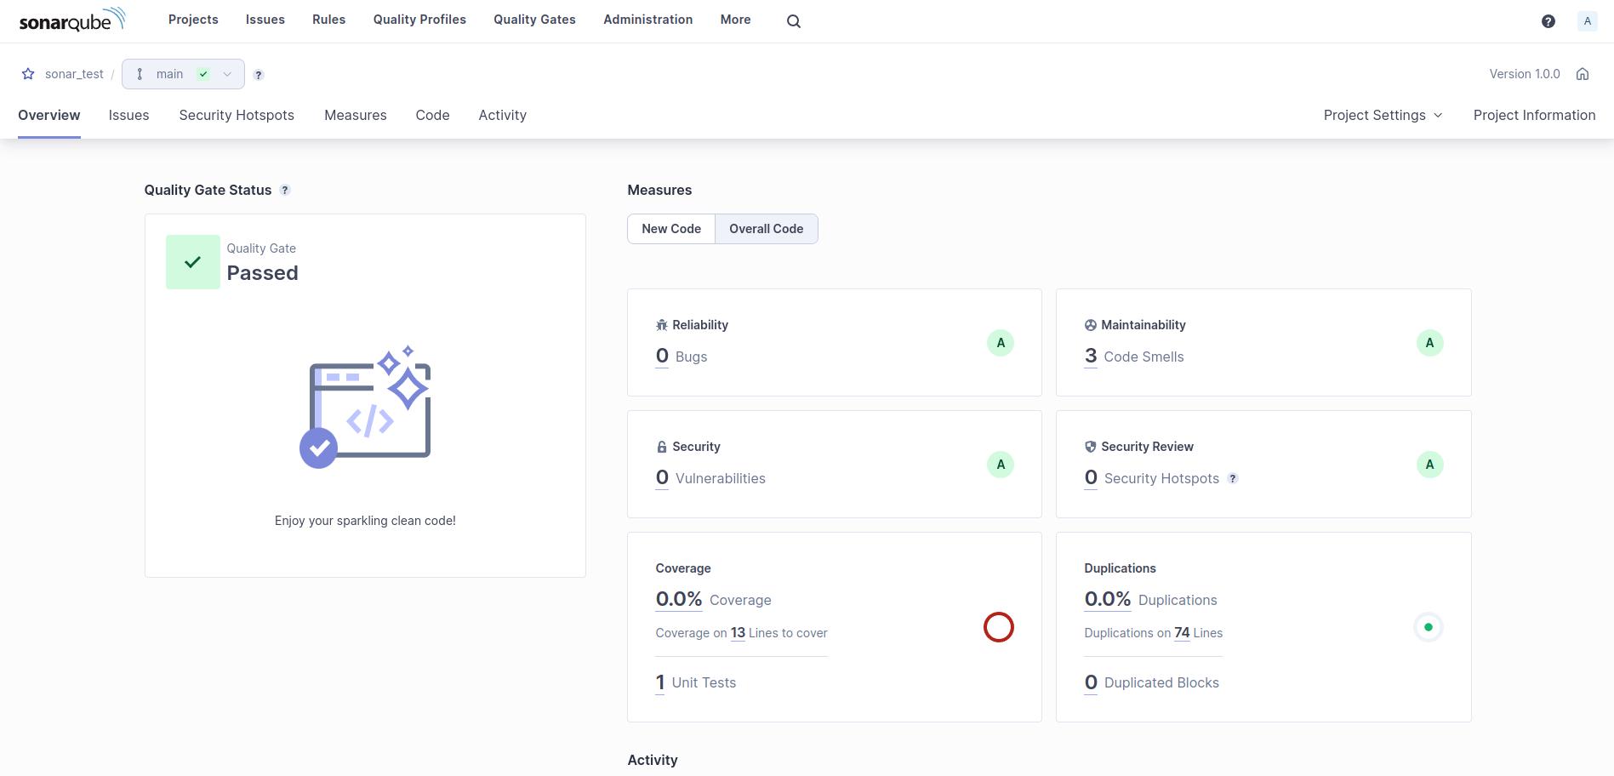Click the Security padlock icon
Screen dimensions: 1614x776
[x=662, y=446]
